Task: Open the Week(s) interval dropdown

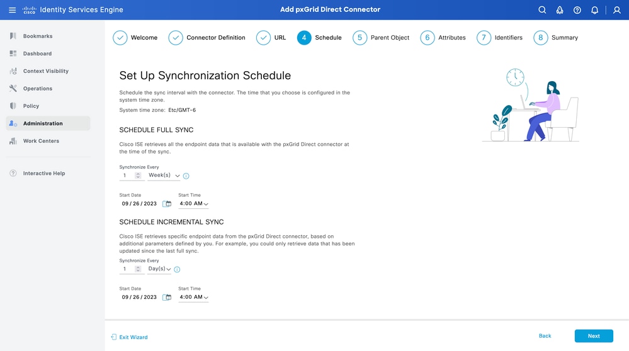Action: pos(164,175)
